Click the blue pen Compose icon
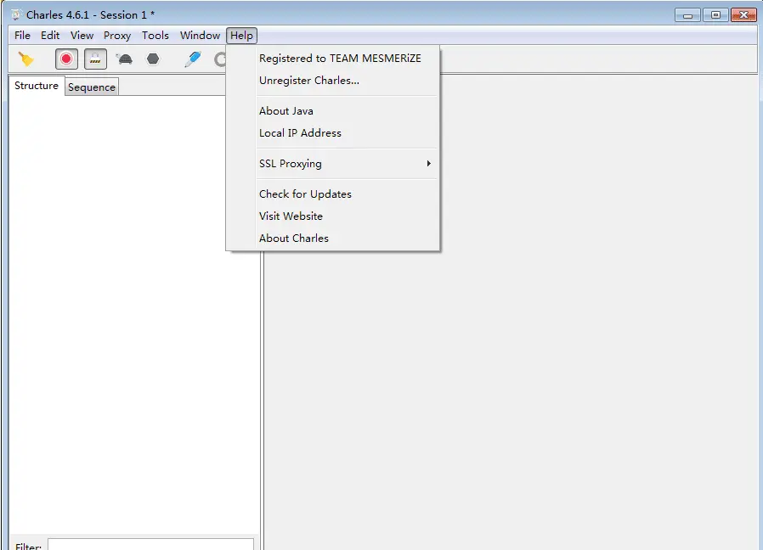763x550 pixels. pyautogui.click(x=193, y=59)
